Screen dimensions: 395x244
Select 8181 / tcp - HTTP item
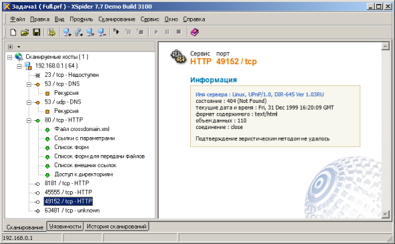point(67,183)
